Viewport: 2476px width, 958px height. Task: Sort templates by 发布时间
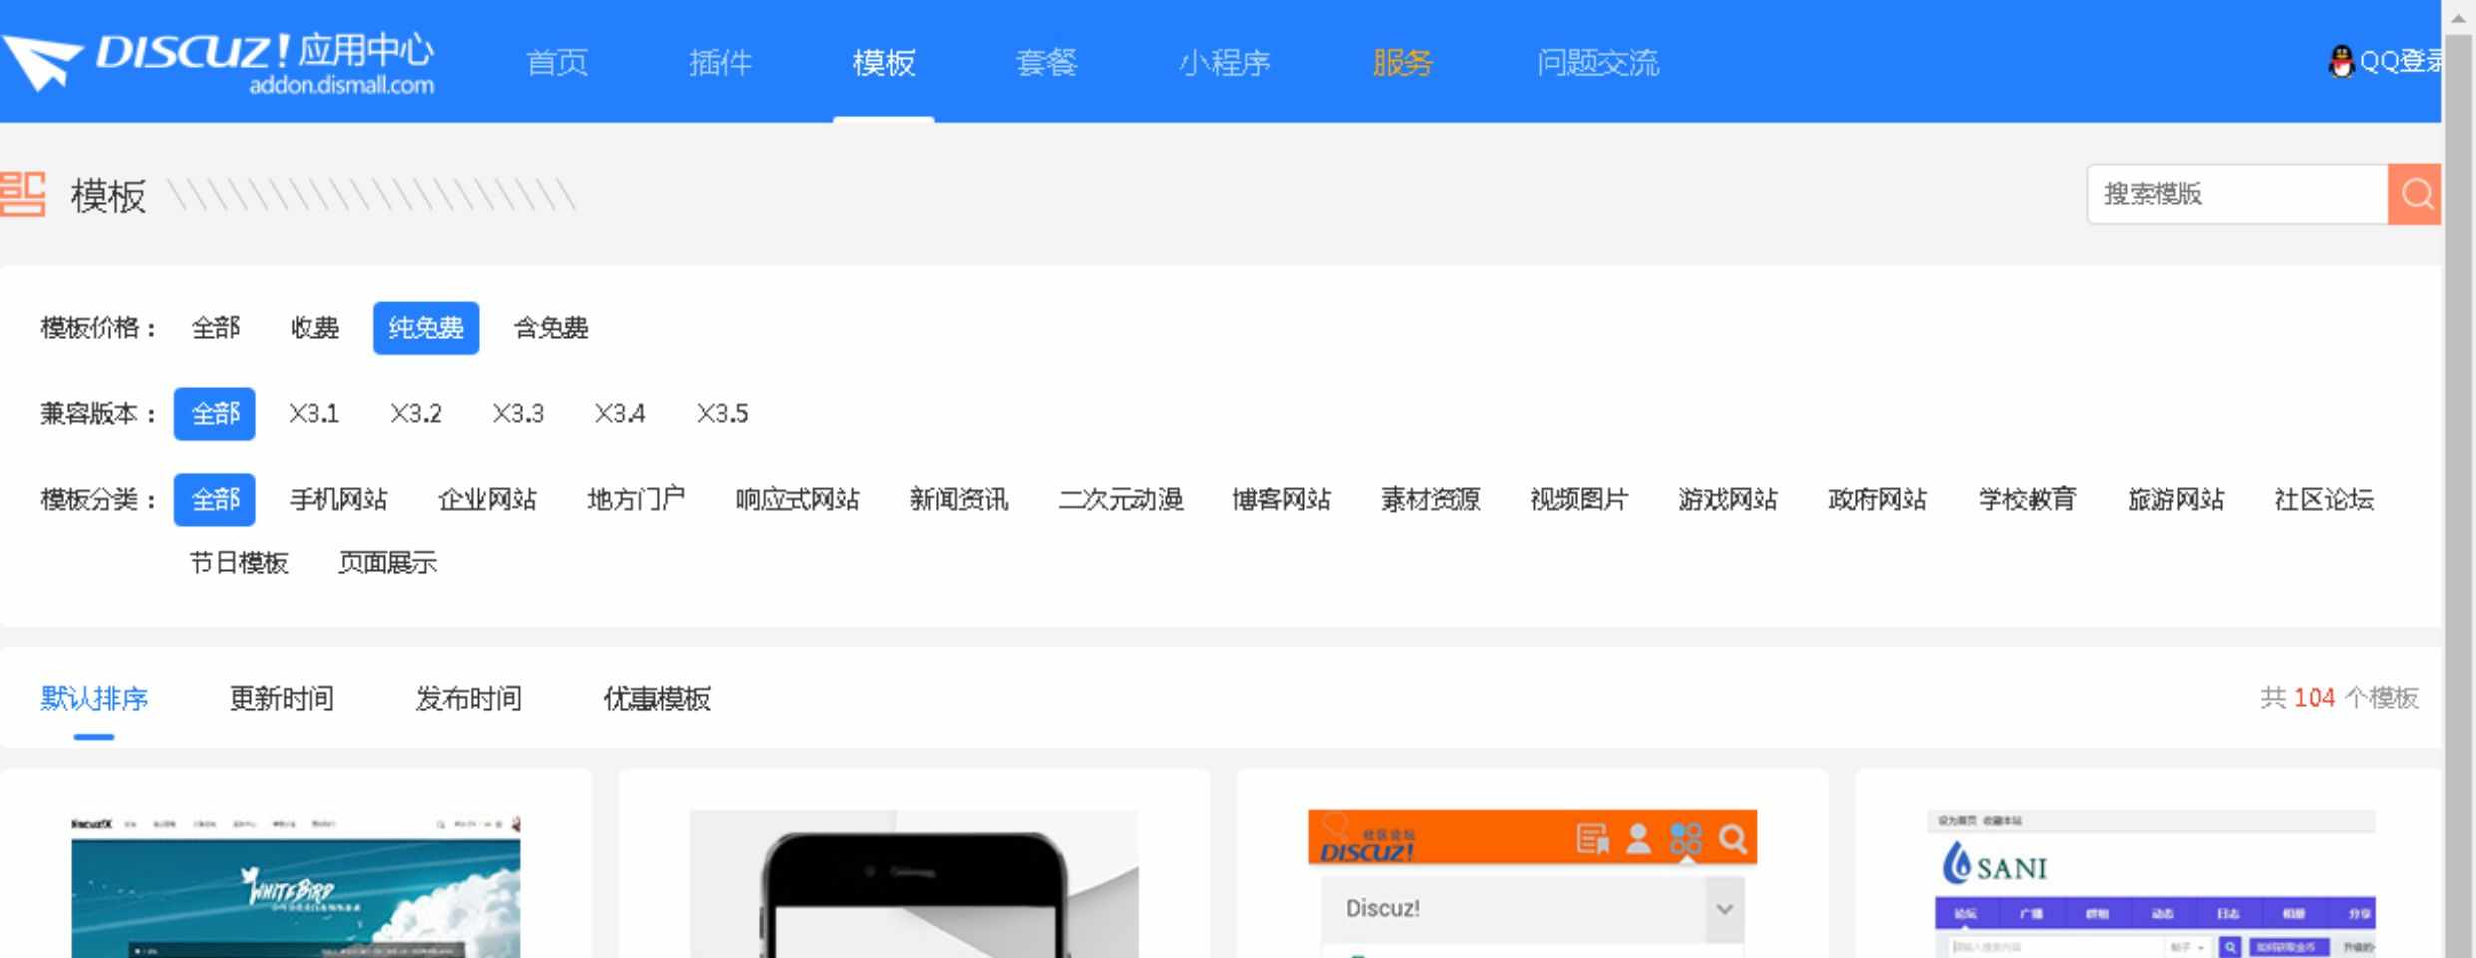click(468, 699)
